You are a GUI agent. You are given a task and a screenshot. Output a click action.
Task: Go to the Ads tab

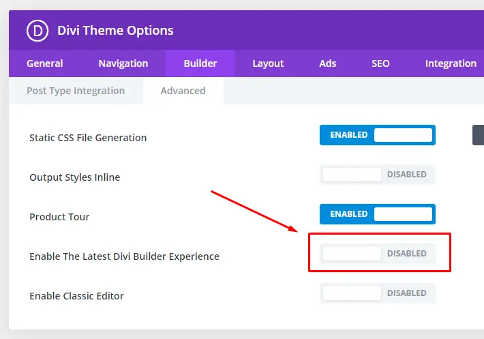pyautogui.click(x=327, y=63)
